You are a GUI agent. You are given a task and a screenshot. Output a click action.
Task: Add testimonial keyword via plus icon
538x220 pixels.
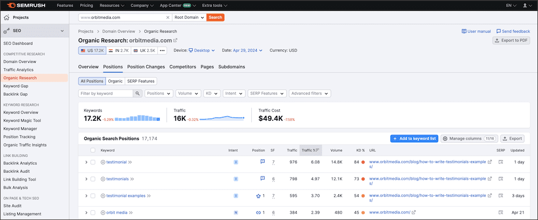pos(103,162)
